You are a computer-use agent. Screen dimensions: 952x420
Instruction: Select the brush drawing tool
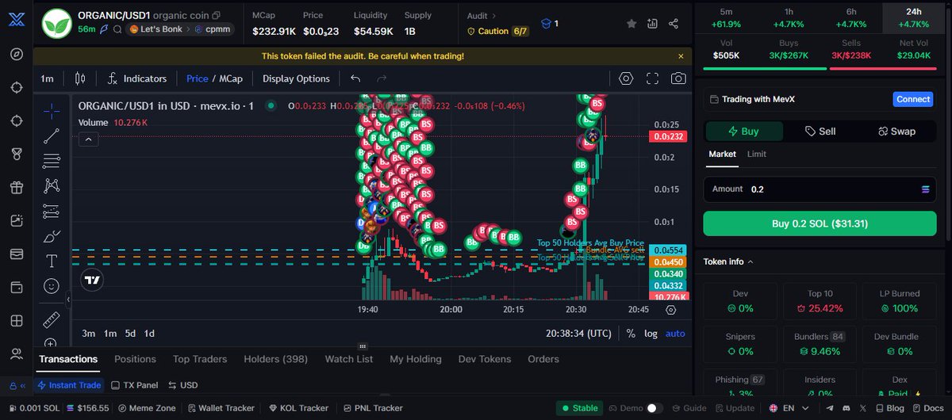(52, 236)
